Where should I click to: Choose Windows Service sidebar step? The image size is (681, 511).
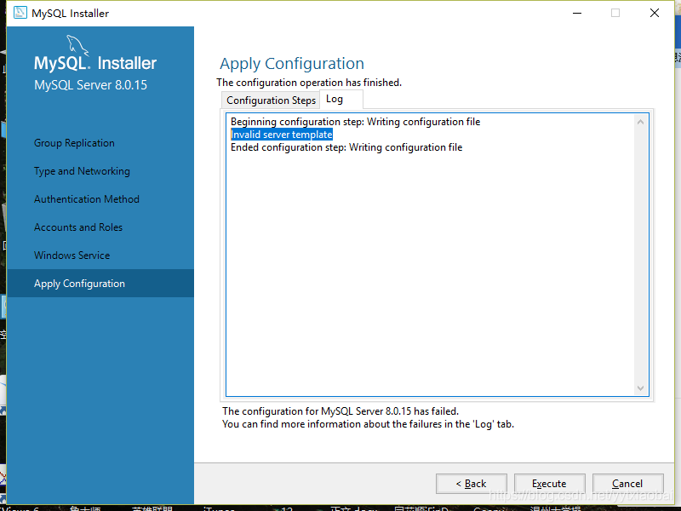72,255
